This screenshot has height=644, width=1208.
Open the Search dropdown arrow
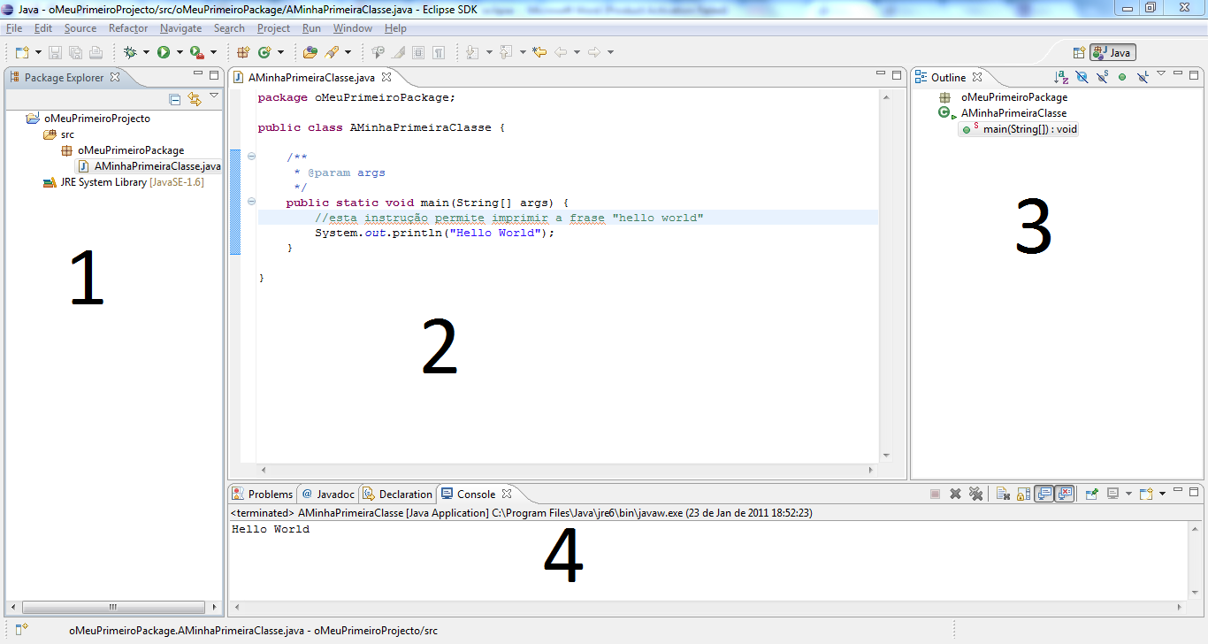(x=348, y=52)
